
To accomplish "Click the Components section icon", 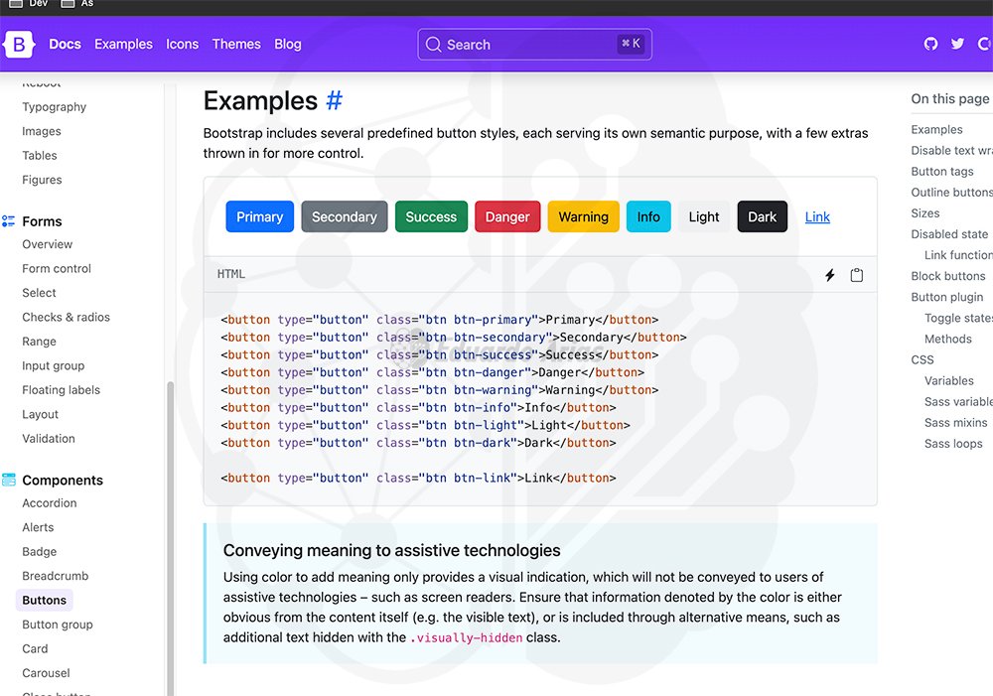I will pos(9,480).
